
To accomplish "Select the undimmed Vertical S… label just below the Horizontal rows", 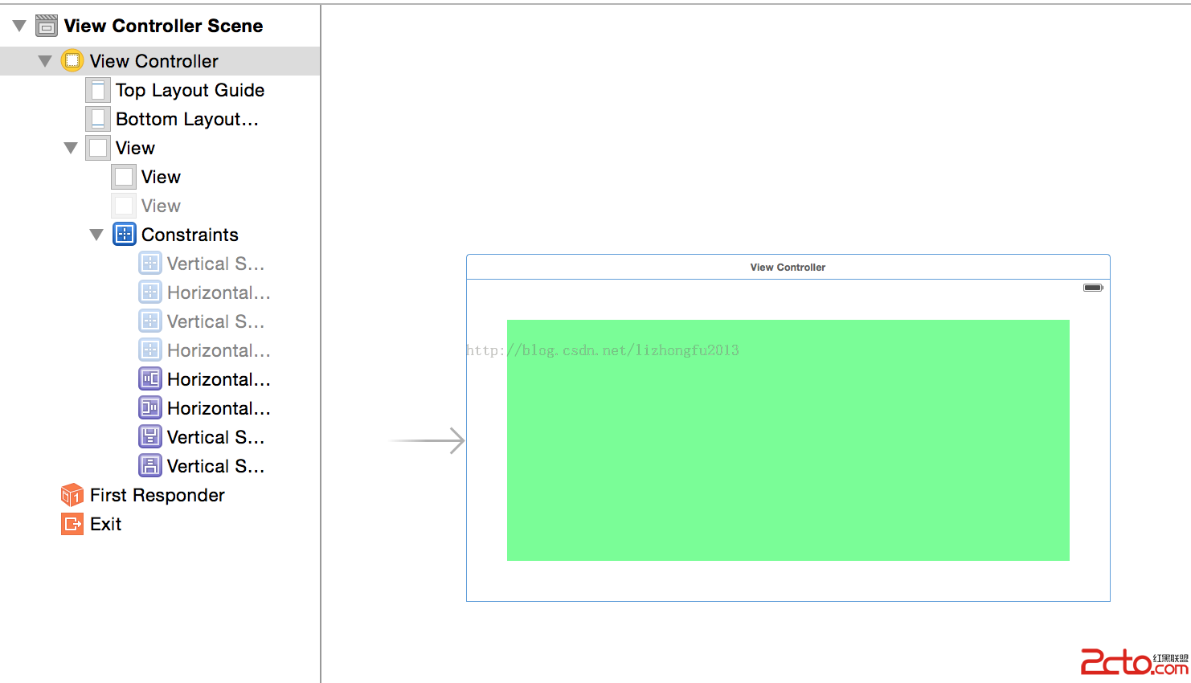I will coord(215,437).
